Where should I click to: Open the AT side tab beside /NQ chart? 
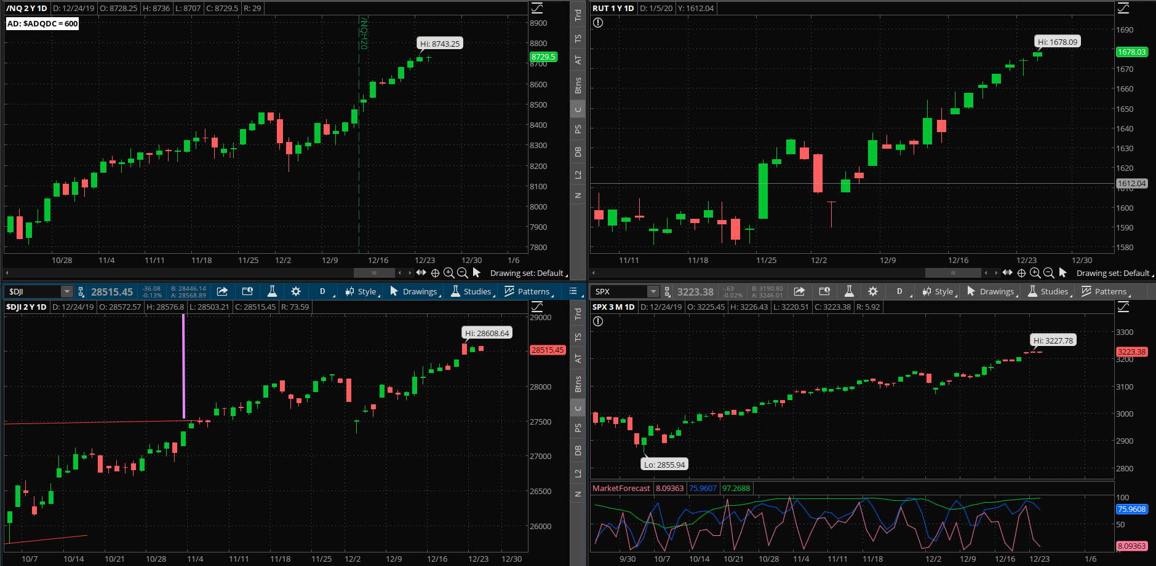tap(578, 60)
